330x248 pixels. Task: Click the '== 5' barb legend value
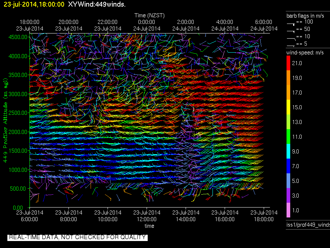[302, 44]
